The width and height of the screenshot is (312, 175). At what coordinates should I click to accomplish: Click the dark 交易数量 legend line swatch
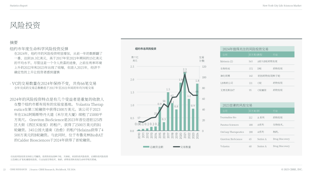tap(176, 147)
